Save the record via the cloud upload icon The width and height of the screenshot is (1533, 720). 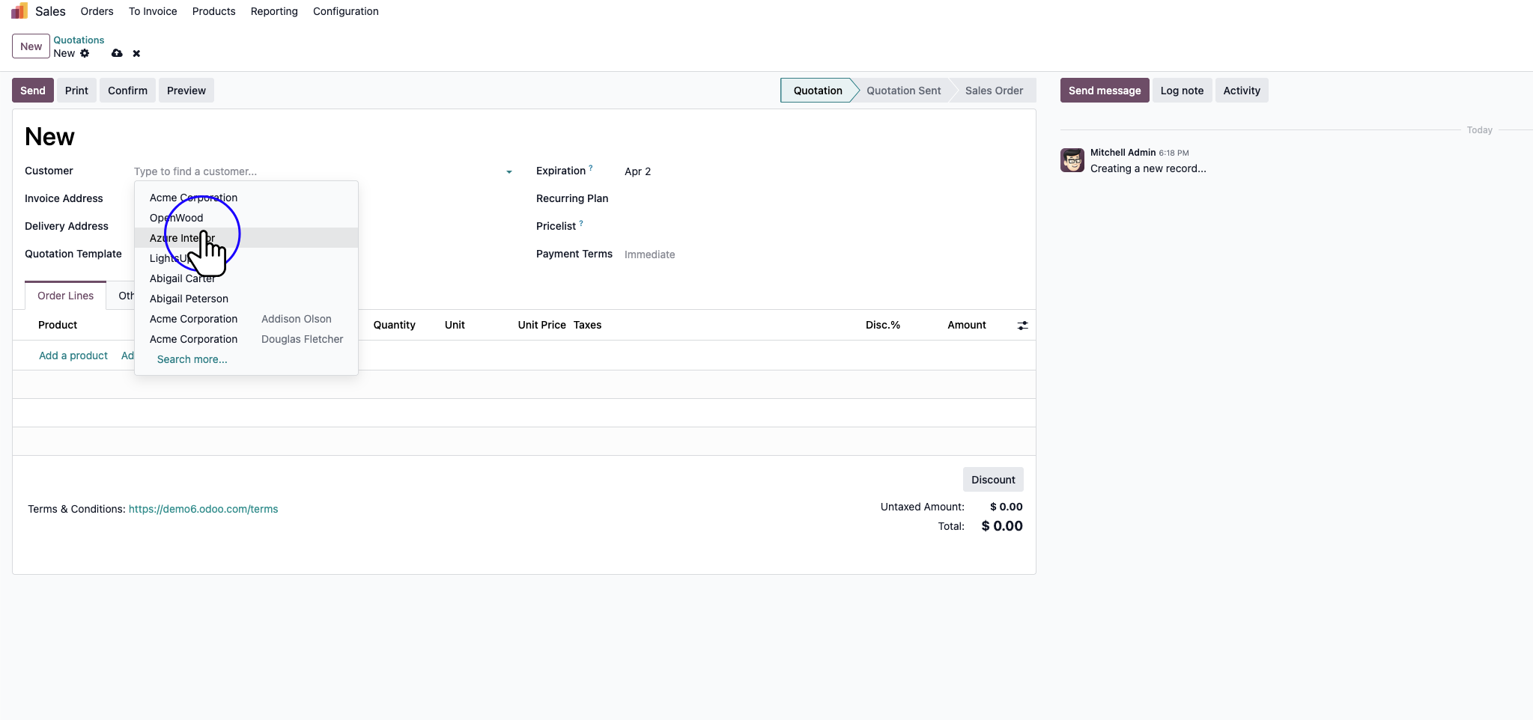coord(117,53)
